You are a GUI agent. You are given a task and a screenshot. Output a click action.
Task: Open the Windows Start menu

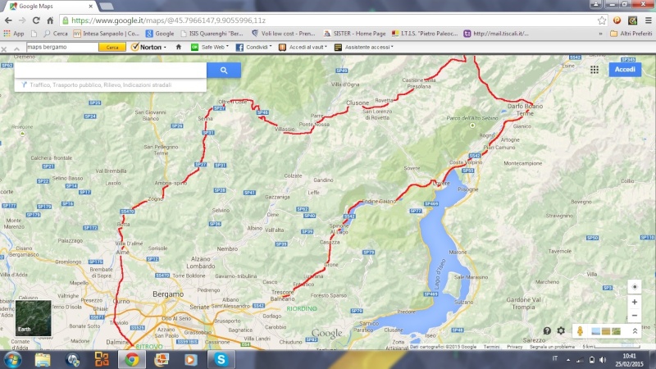(x=12, y=360)
